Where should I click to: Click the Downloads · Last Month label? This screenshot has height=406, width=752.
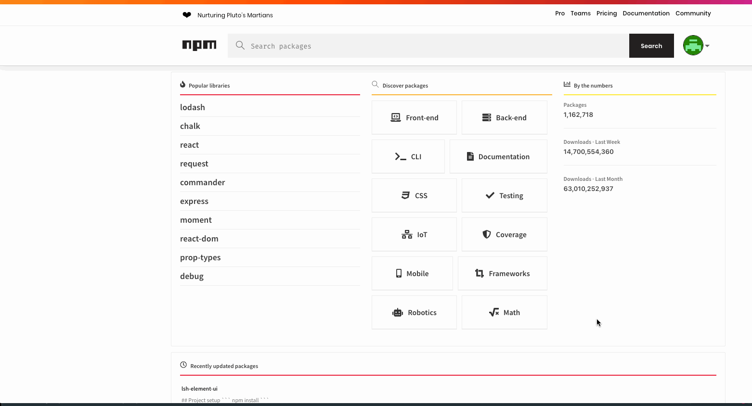point(593,179)
